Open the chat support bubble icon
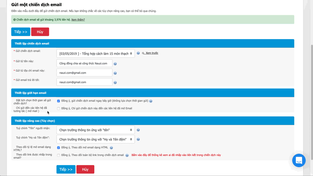The height and width of the screenshot is (176, 313). pos(299,160)
